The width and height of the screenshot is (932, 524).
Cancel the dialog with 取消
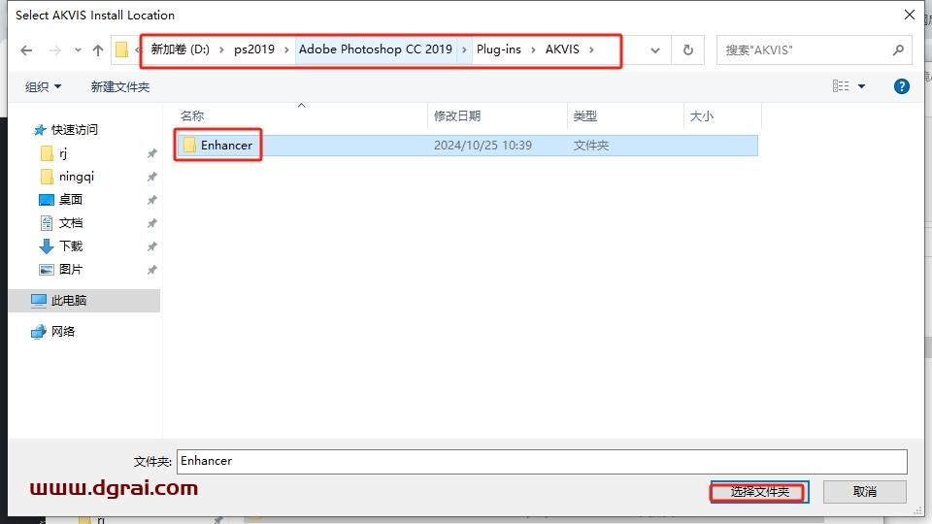click(865, 492)
